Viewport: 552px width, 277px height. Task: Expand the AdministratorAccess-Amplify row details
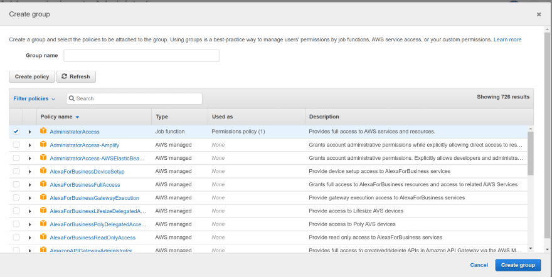pyautogui.click(x=30, y=145)
